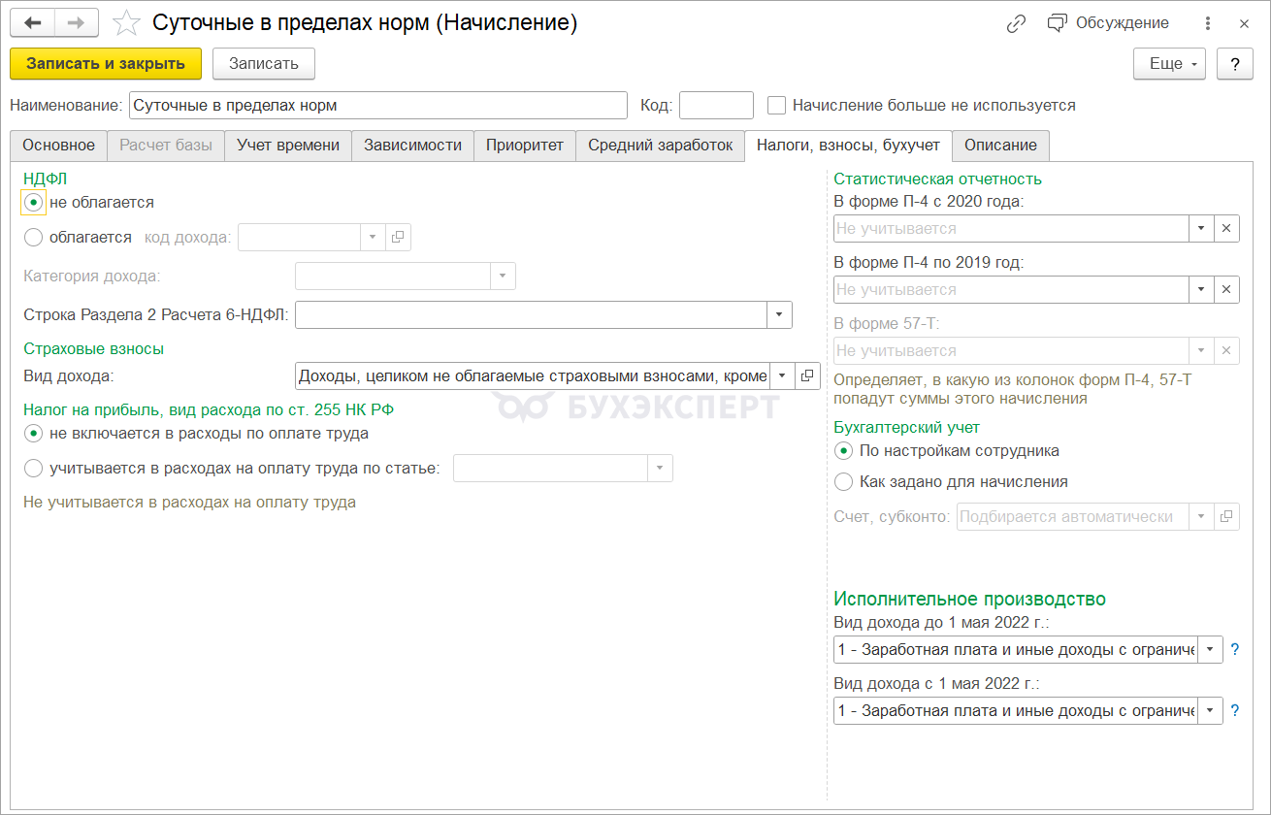1271x815 pixels.
Task: Switch to the Средний заработок tab
Action: pos(660,146)
